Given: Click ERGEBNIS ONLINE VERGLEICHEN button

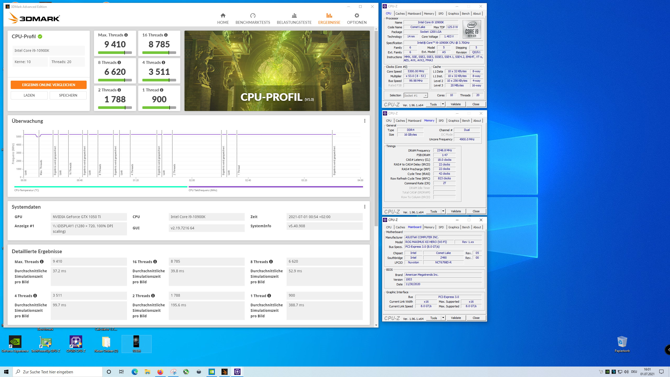Looking at the screenshot, I should pos(49,85).
